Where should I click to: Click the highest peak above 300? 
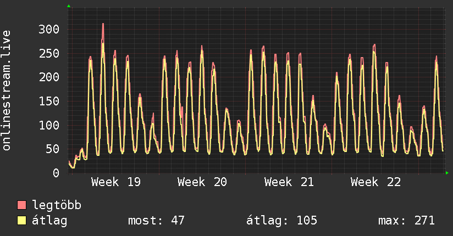point(103,25)
